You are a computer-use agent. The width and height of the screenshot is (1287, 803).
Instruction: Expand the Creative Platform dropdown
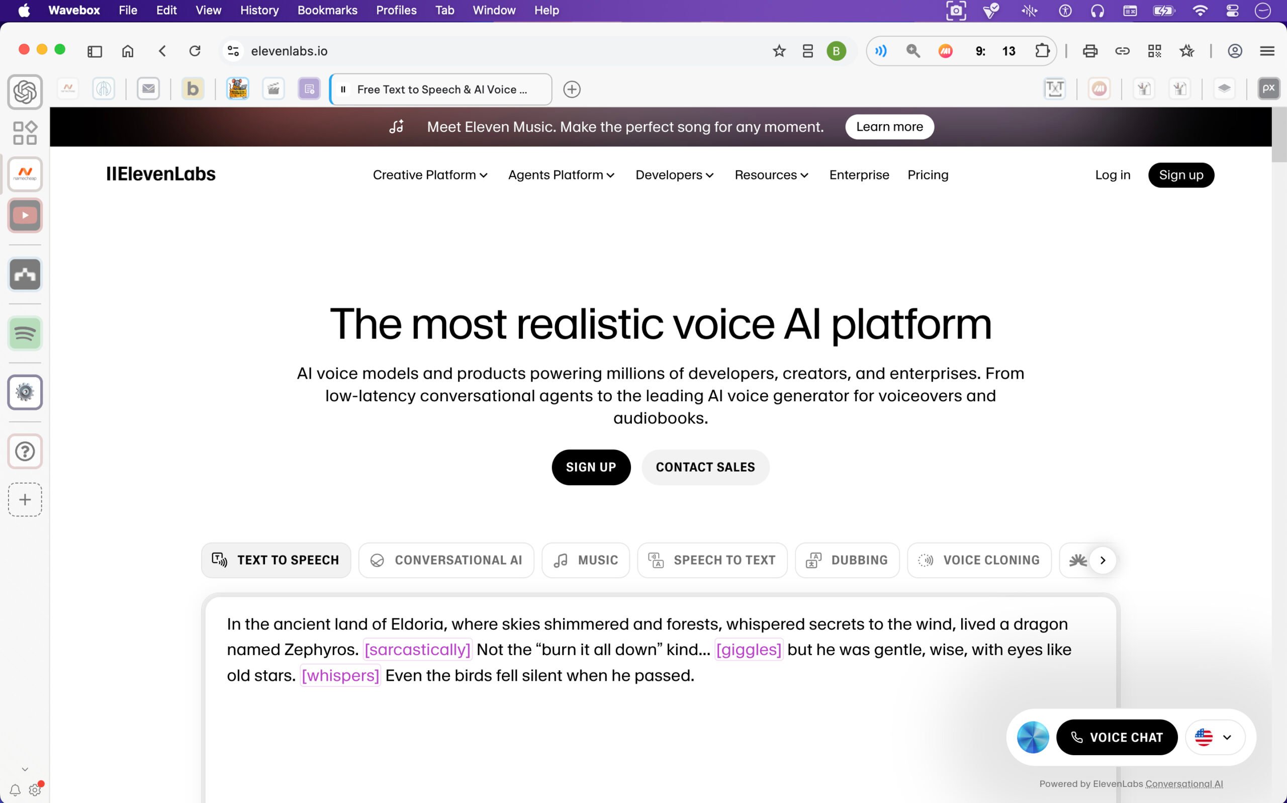click(429, 174)
